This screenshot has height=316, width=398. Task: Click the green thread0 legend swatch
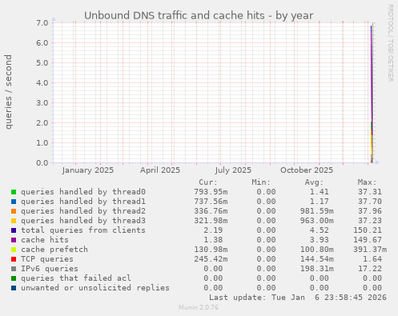point(14,192)
